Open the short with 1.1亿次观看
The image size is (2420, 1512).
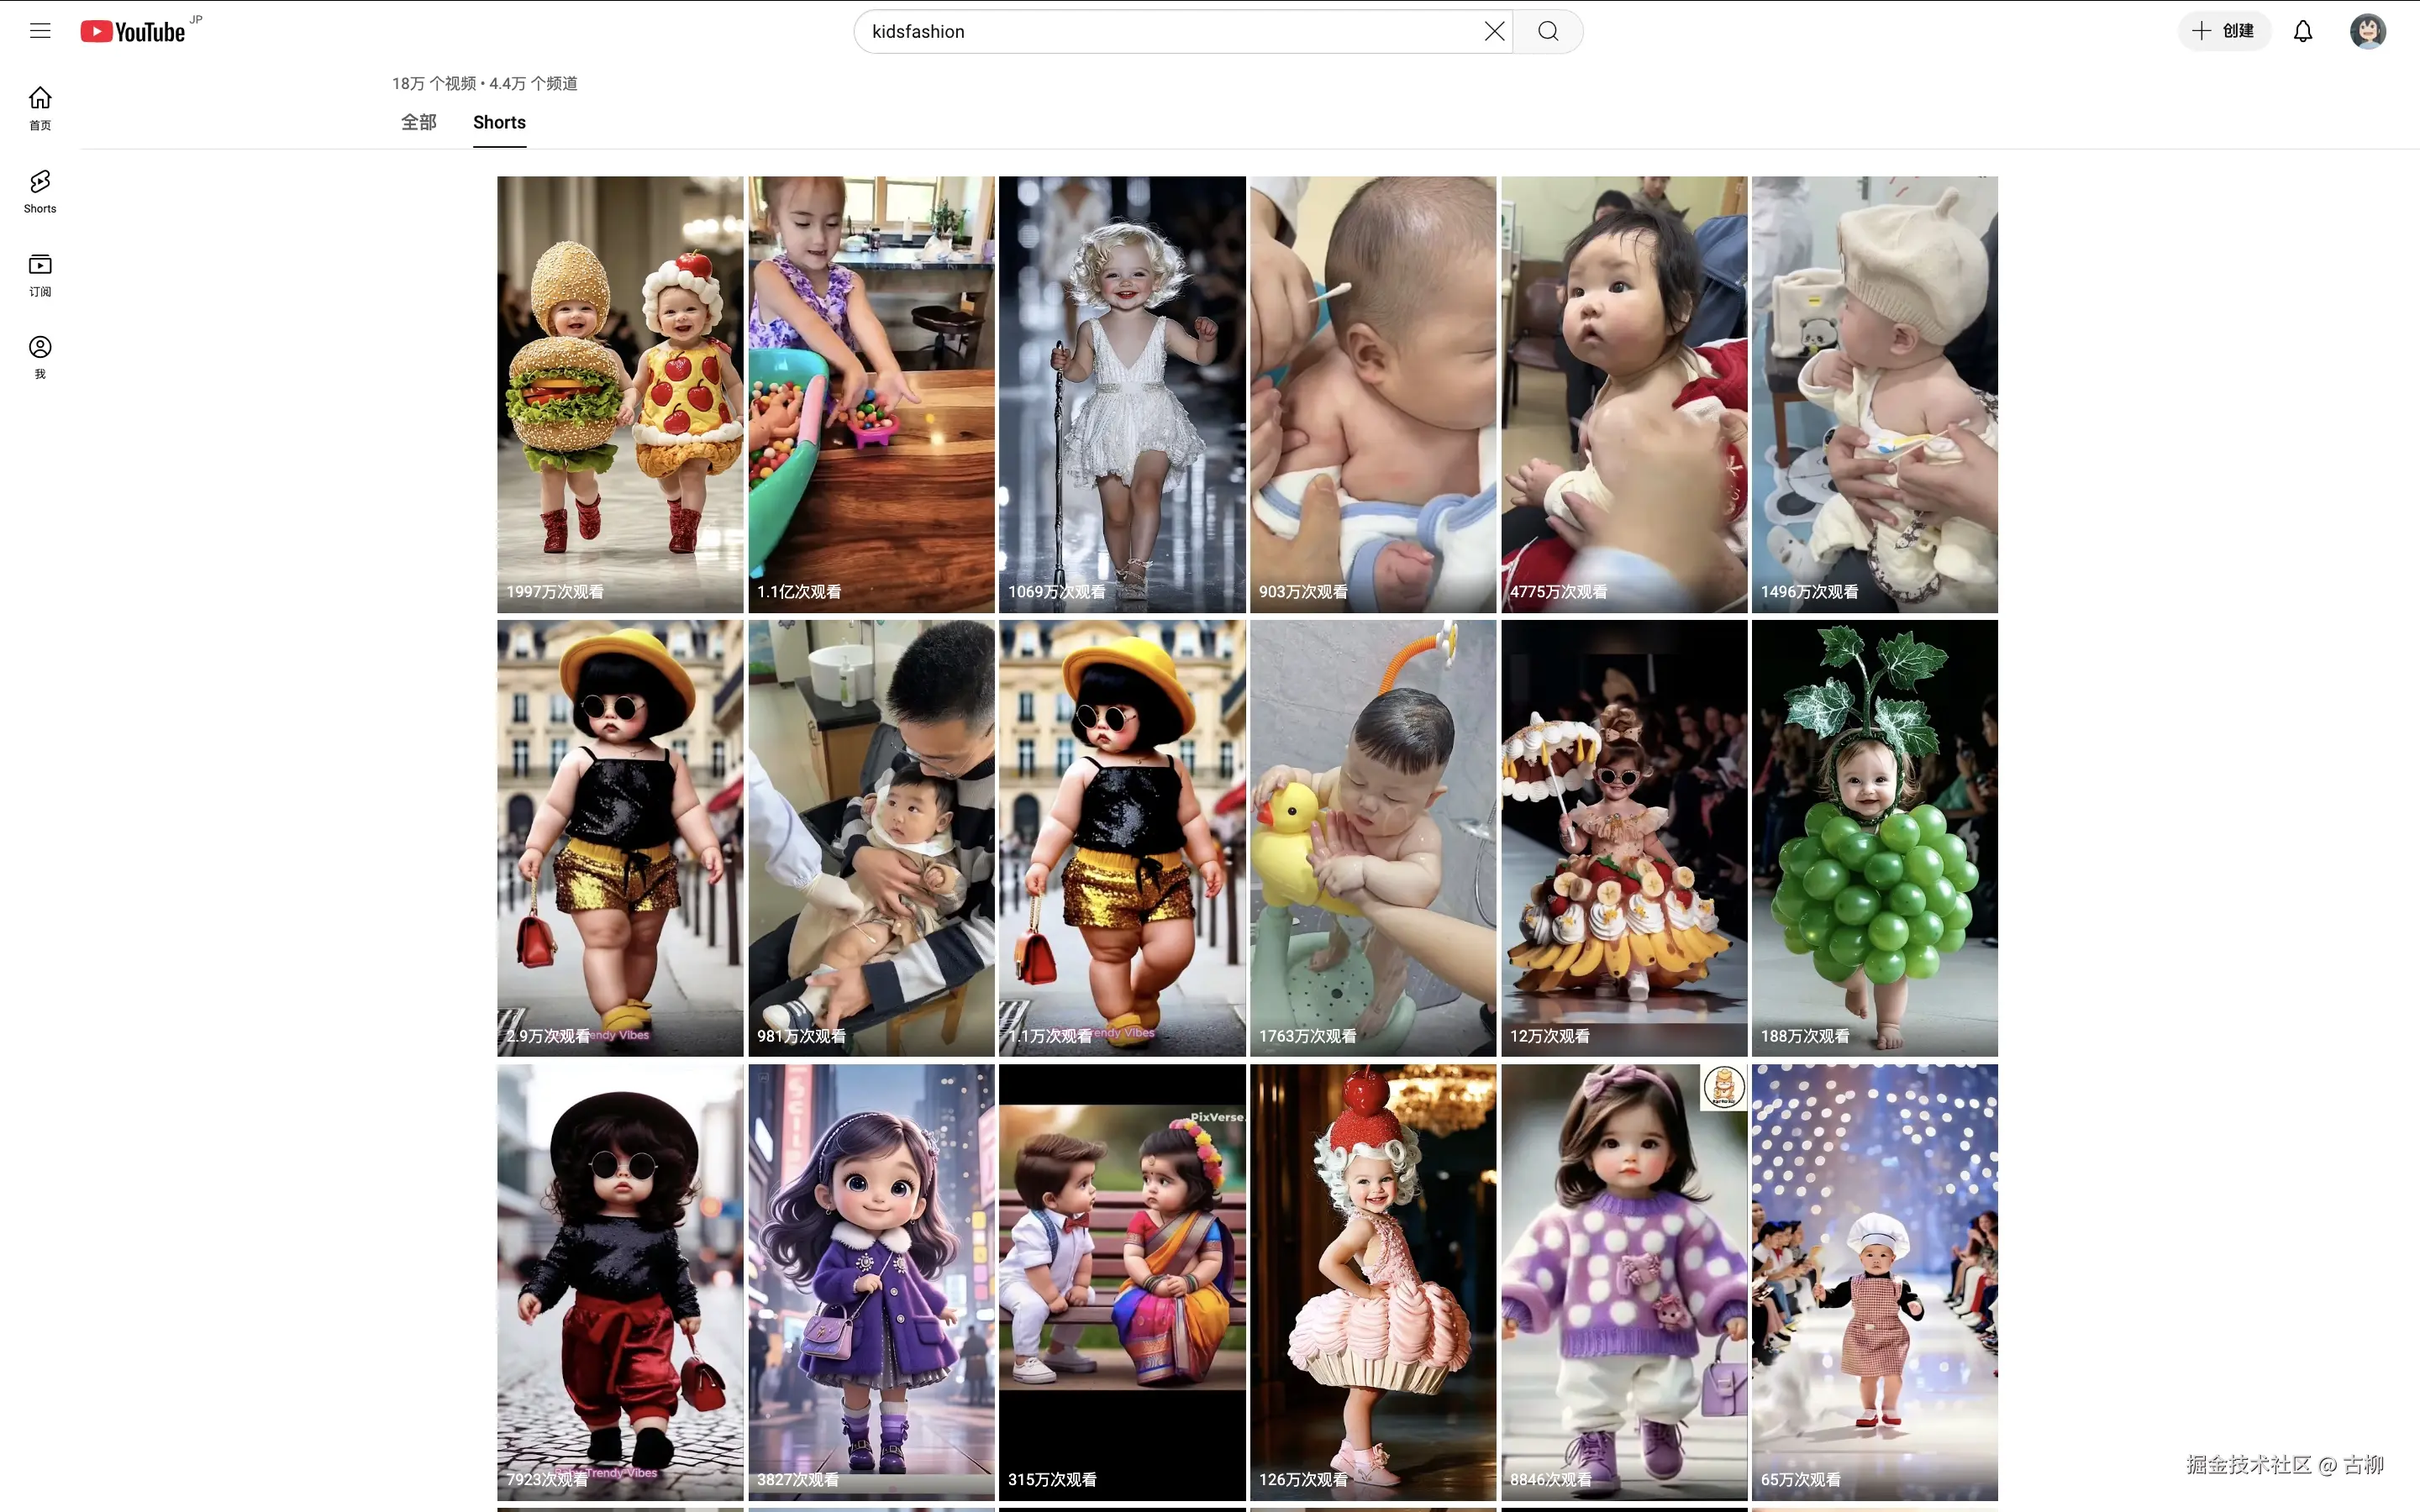click(x=871, y=394)
